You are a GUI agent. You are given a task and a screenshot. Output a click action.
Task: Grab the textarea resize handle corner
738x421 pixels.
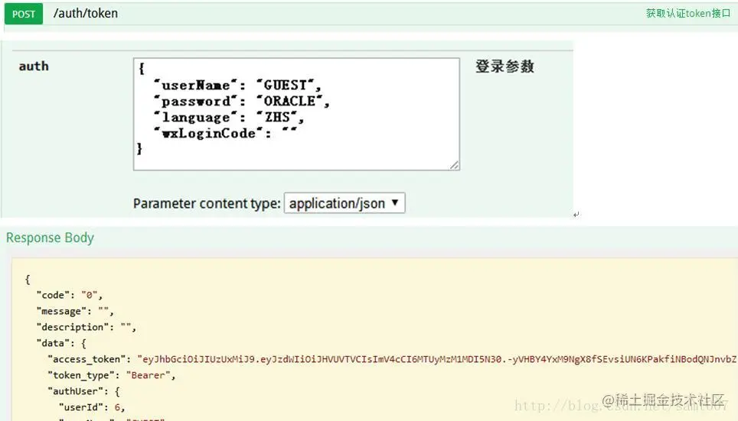click(x=454, y=165)
